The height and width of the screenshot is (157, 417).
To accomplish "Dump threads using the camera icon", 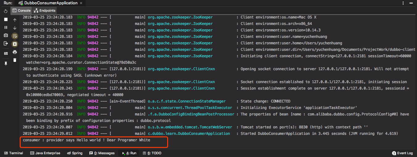I will coord(6,35).
